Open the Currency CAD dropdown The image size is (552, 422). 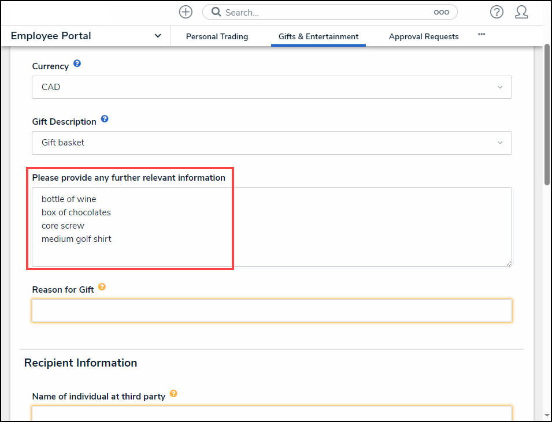pos(272,87)
